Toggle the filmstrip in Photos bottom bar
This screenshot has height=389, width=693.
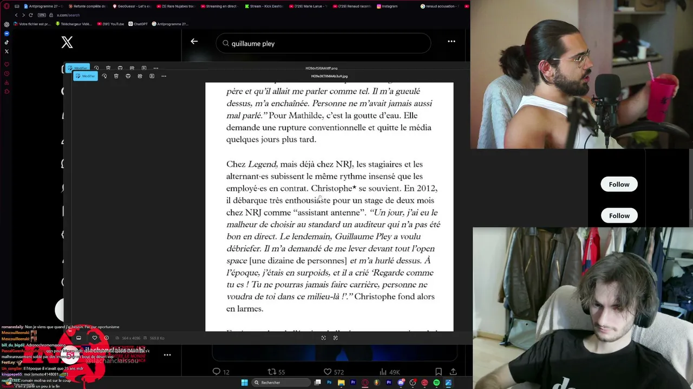coord(79,338)
